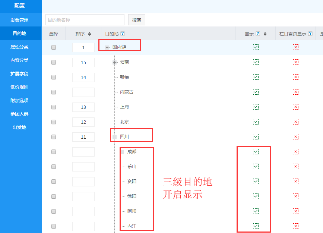Sort by the 排序 column arrows
323x233 pixels.
[89, 34]
